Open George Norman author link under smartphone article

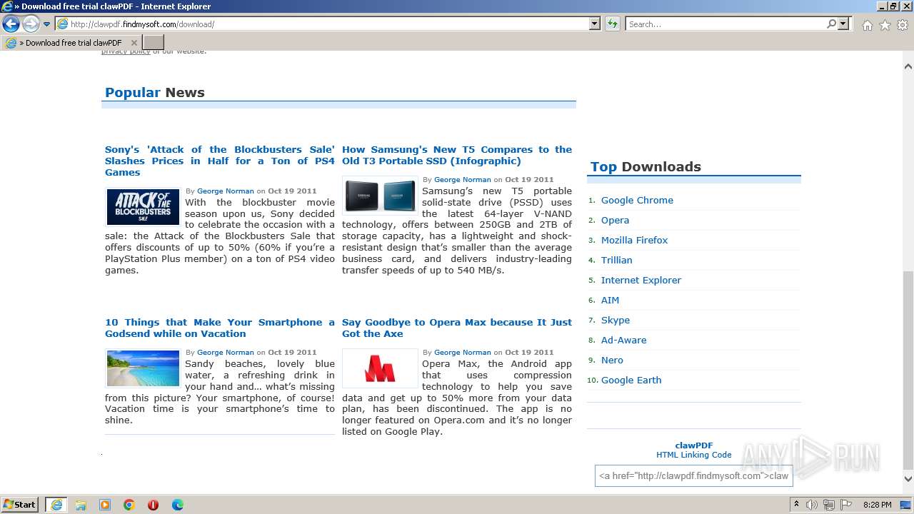tap(226, 353)
